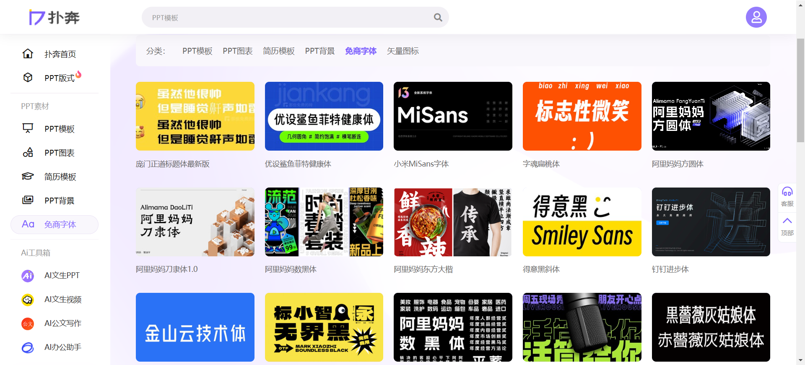Click the 钉钉进步体 title text
The width and height of the screenshot is (805, 365).
tap(670, 269)
